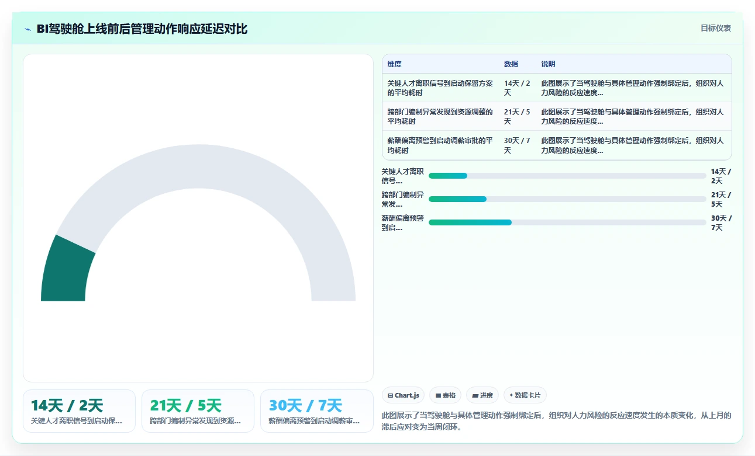Select the 30天 / 7天 data card
755x456 pixels.
click(x=316, y=411)
